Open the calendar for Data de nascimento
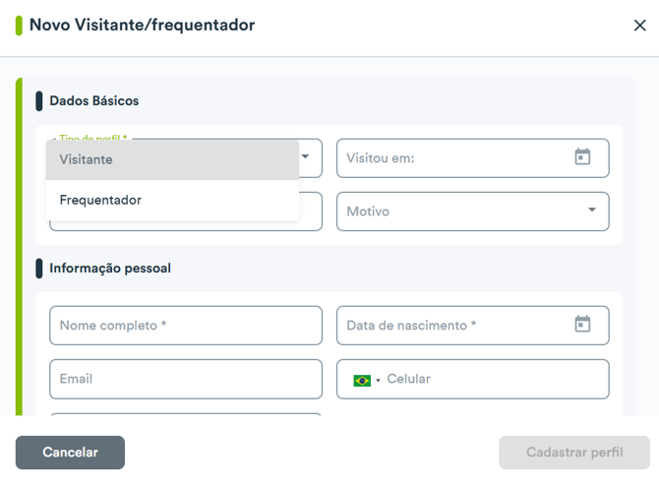The height and width of the screenshot is (485, 659). [x=582, y=324]
